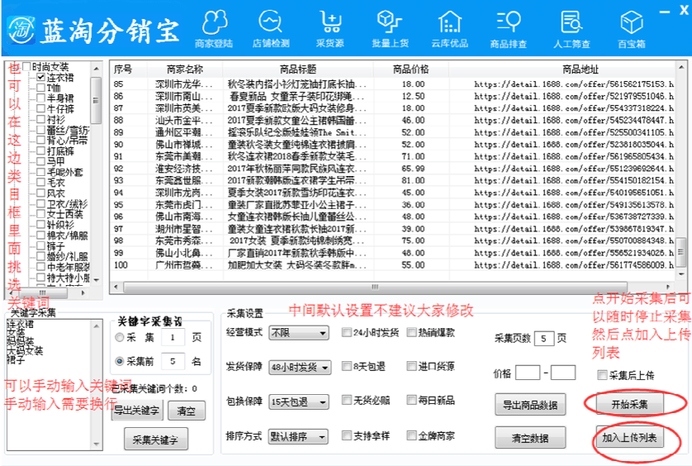Click the category tree vertical scrollbar thumb
This screenshot has width=692, height=466.
click(96, 100)
